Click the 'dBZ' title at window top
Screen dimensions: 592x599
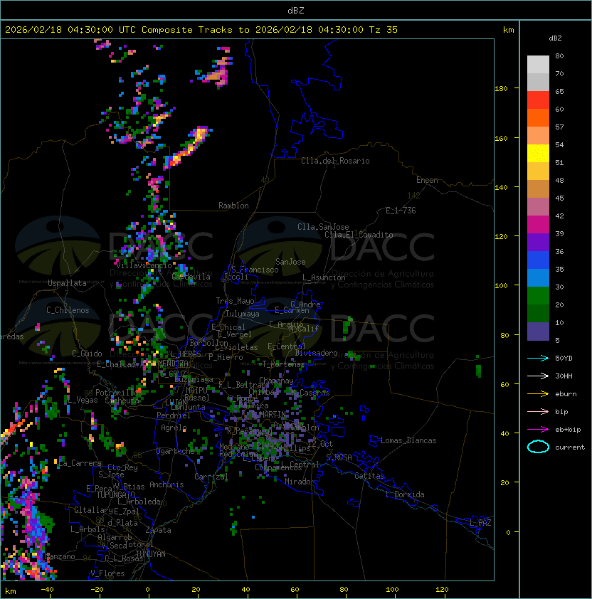coord(296,10)
